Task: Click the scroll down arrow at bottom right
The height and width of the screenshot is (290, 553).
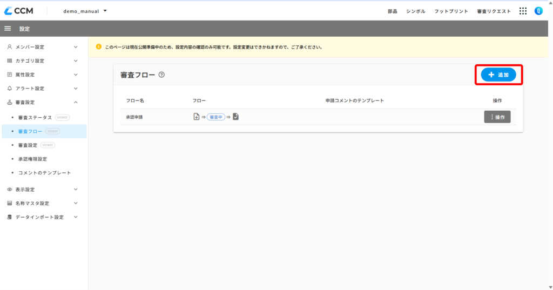Action: pyautogui.click(x=550, y=287)
